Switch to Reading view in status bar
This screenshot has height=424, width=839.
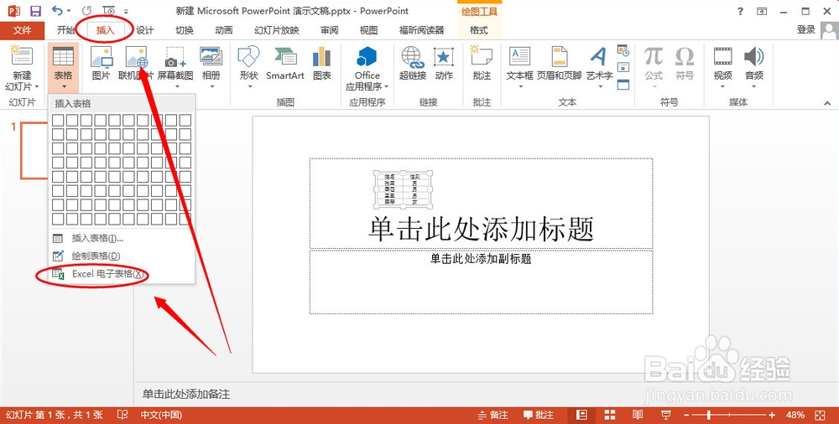pos(638,415)
